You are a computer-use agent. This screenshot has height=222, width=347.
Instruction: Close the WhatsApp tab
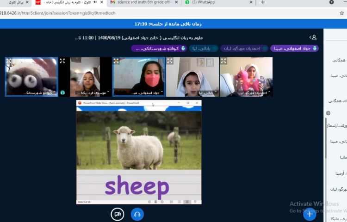point(251,2)
